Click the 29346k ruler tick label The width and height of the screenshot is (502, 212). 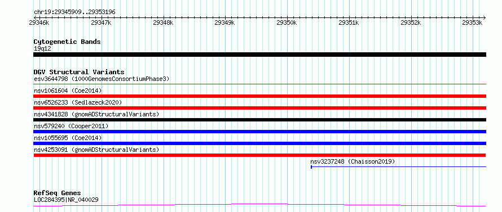(39, 22)
